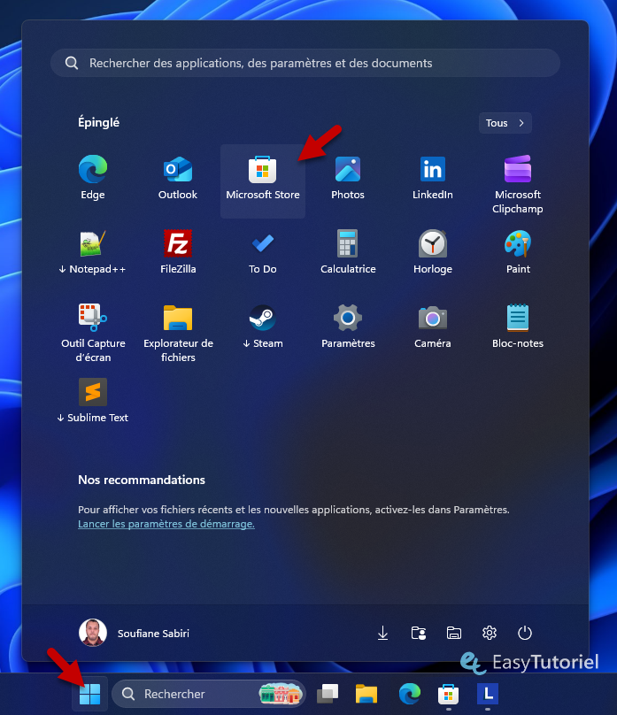Open Microsoft Store in the pinned grid
The height and width of the screenshot is (715, 617).
pyautogui.click(x=263, y=180)
